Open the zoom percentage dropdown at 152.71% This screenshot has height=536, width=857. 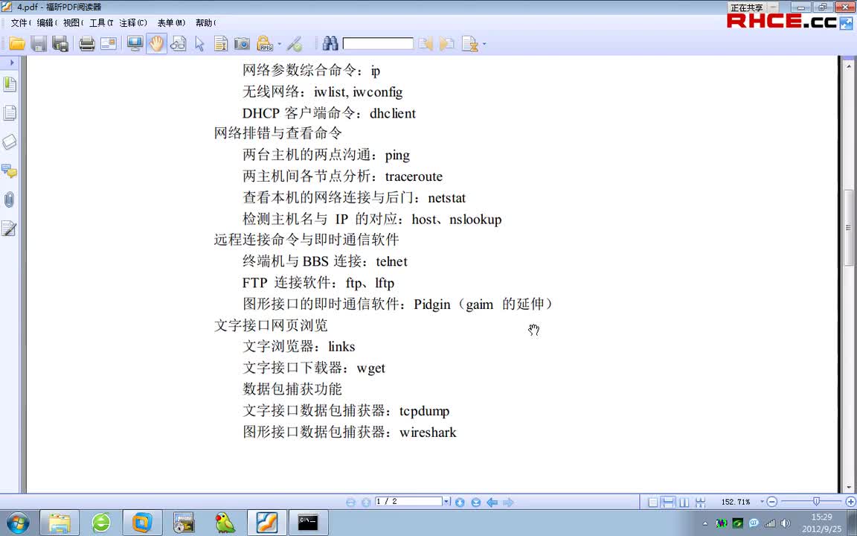(x=762, y=502)
